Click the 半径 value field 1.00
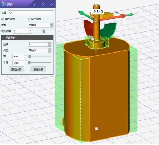Viewport: 159px width, 145px height. 18,63
